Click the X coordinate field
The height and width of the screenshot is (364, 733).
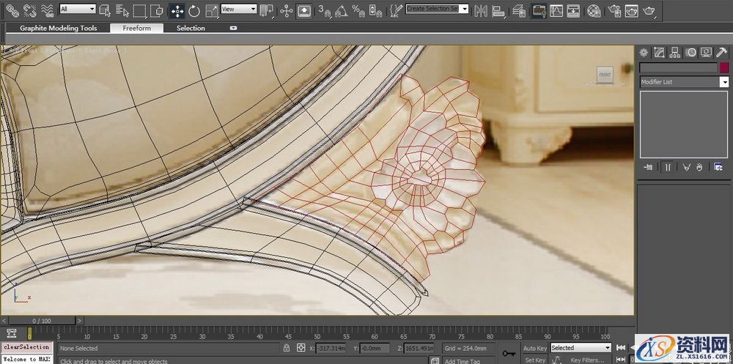331,348
